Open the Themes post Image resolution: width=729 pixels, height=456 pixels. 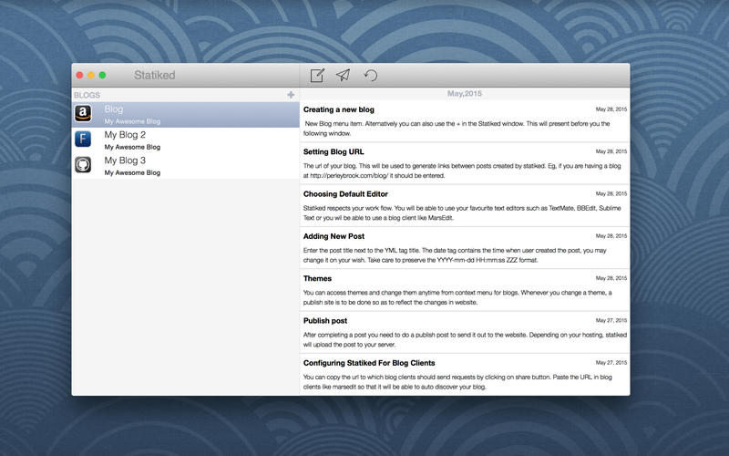465,290
